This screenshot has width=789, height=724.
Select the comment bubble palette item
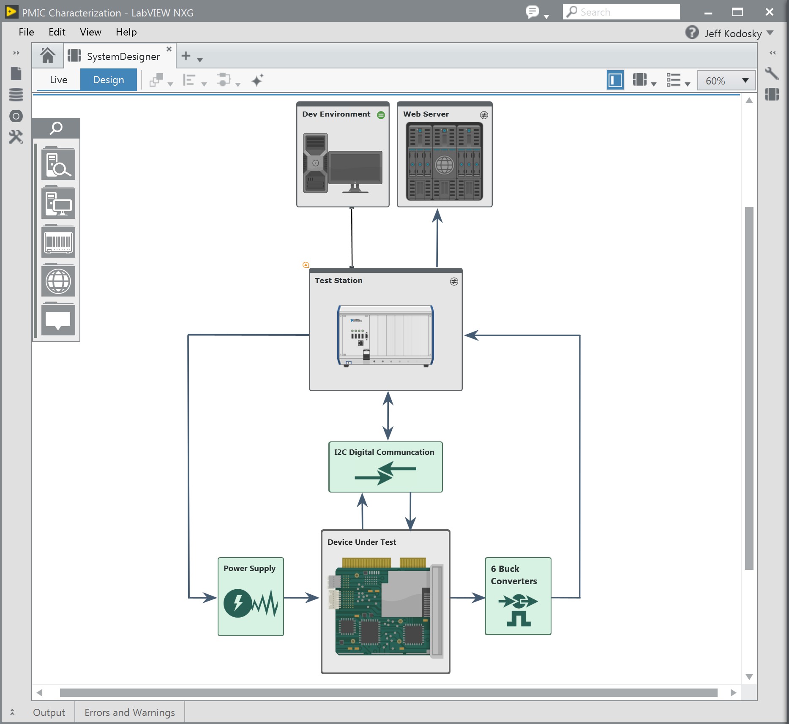58,320
